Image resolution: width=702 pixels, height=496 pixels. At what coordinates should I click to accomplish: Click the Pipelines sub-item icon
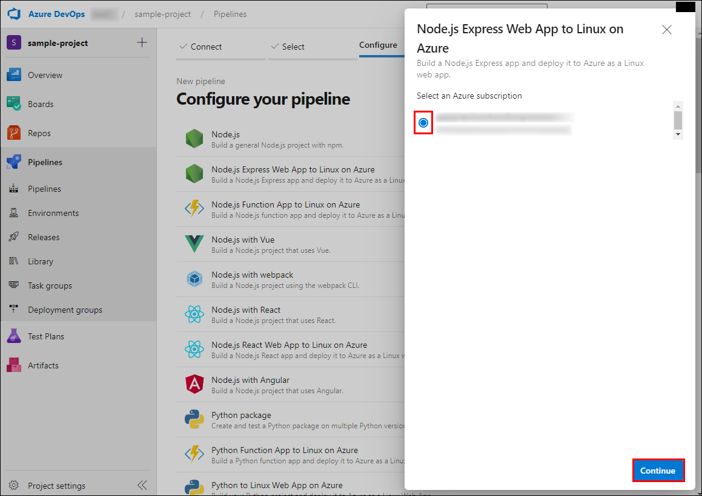(14, 188)
